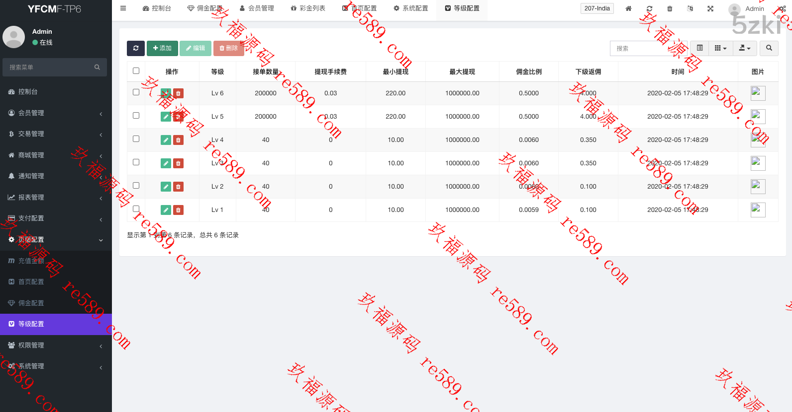Screen dimensions: 792x412
Task: Edit the Lv 6 row
Action: tap(166, 93)
